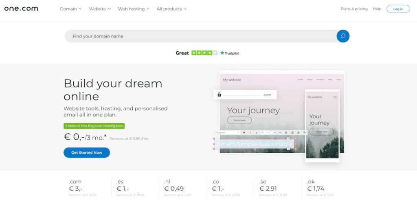Click Shop in the illustrated website nav
Screen dimensions: 417x205
[x=338, y=79]
